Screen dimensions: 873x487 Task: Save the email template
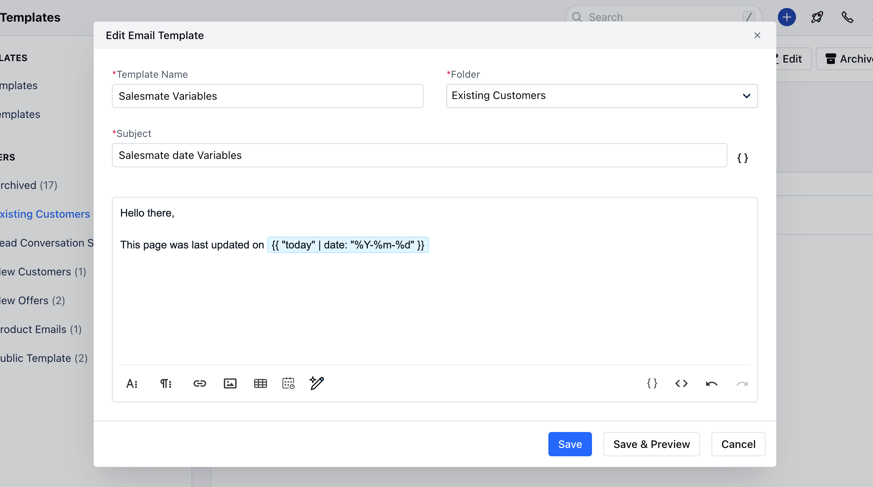(x=570, y=444)
